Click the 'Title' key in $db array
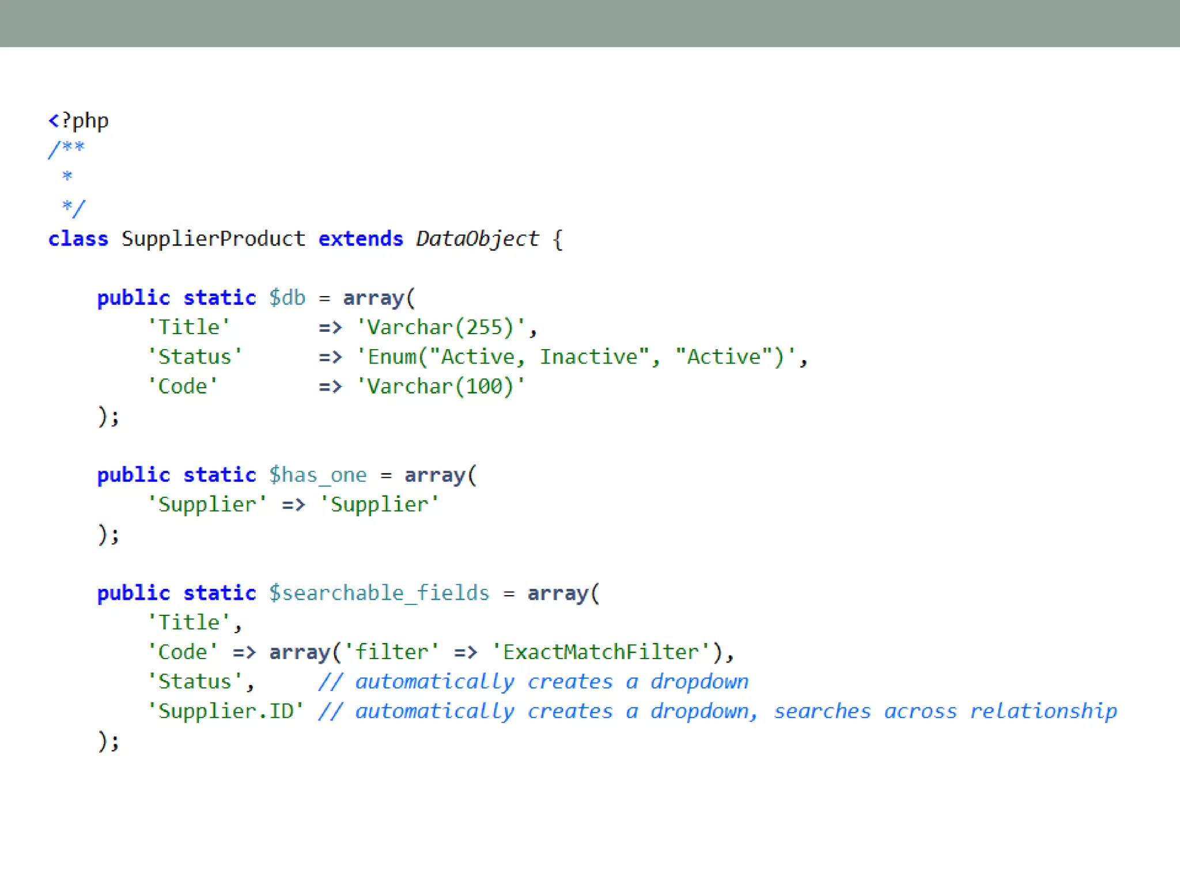Image resolution: width=1180 pixels, height=885 pixels. point(188,327)
